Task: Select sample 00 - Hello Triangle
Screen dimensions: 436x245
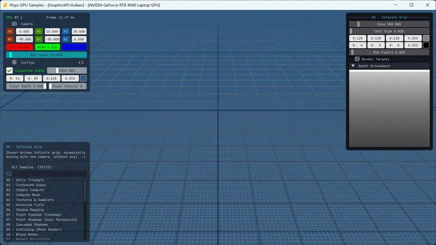Action: [x=25, y=180]
